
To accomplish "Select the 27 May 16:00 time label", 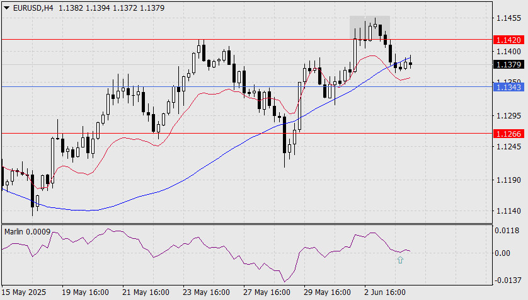I will pyautogui.click(x=267, y=292).
